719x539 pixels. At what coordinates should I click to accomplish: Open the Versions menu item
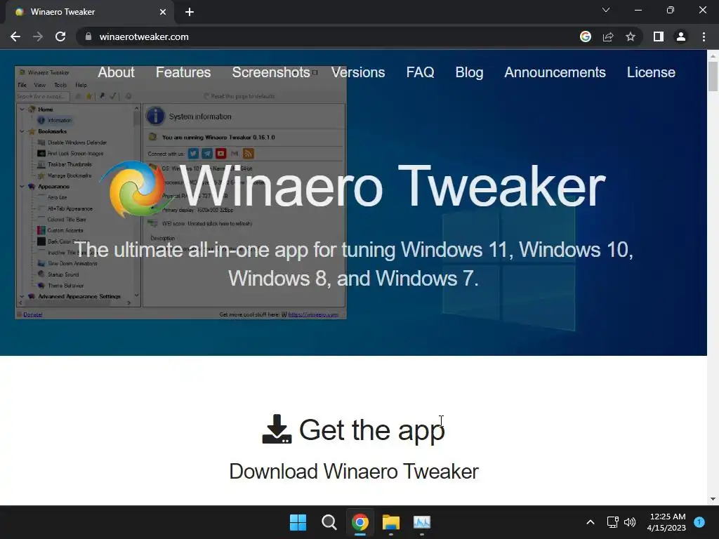pos(358,72)
